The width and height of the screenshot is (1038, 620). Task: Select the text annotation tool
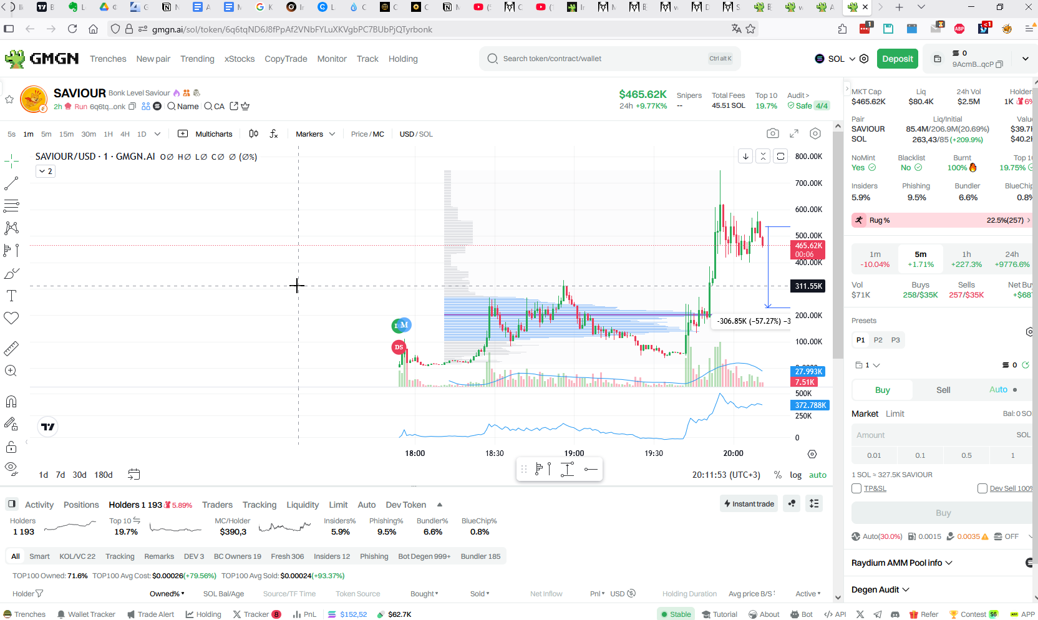(11, 296)
